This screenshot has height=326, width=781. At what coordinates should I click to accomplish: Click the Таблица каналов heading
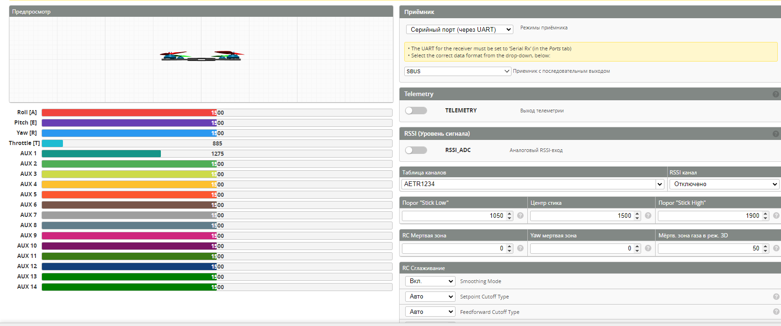pos(424,173)
